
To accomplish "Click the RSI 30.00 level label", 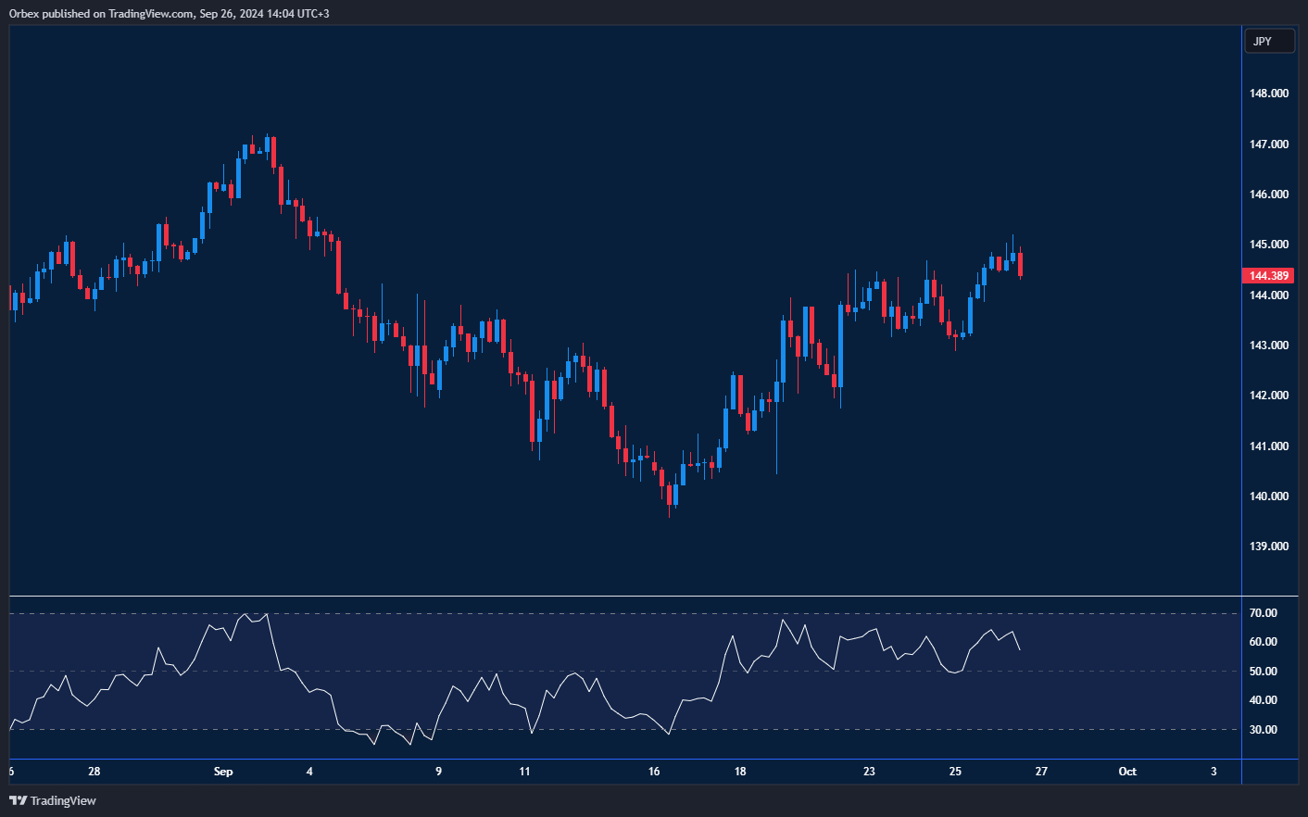I will click(x=1263, y=730).
